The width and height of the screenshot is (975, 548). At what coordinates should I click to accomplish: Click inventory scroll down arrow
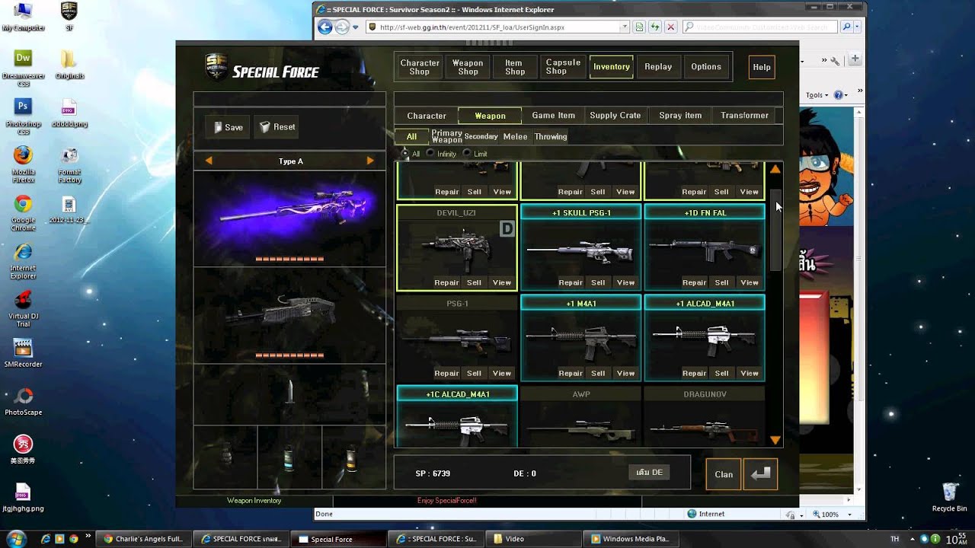click(775, 440)
